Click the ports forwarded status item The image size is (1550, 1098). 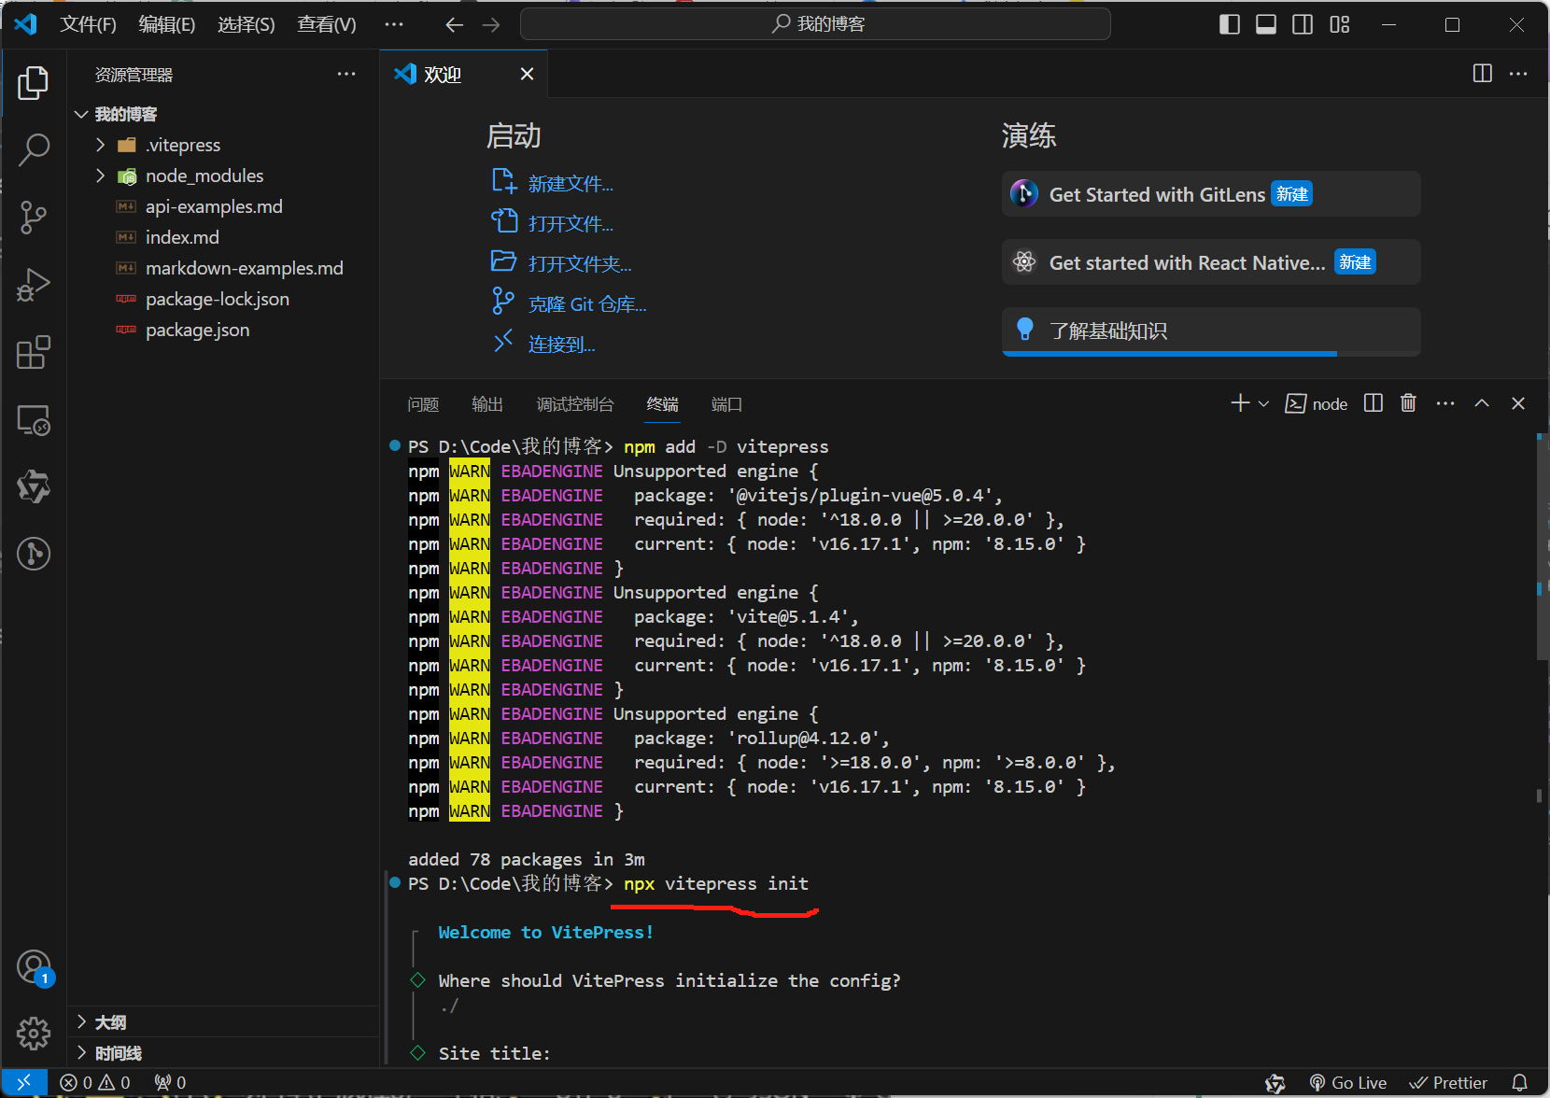pyautogui.click(x=170, y=1082)
